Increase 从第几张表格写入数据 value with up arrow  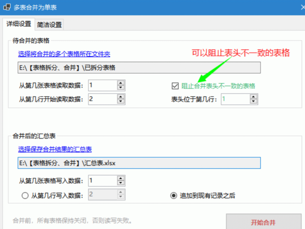point(121,178)
